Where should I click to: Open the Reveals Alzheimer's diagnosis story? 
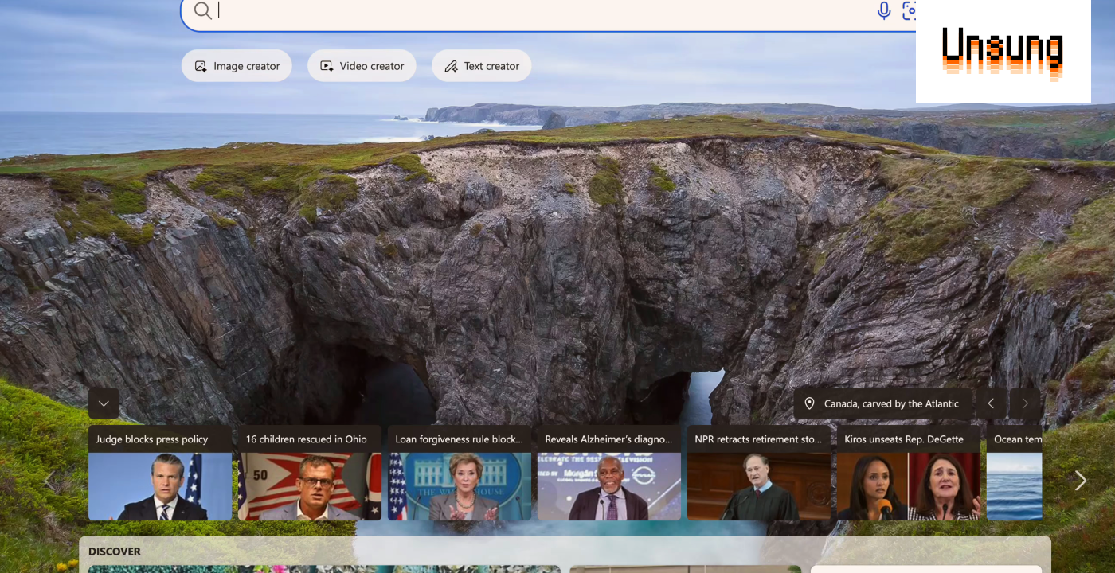click(609, 473)
